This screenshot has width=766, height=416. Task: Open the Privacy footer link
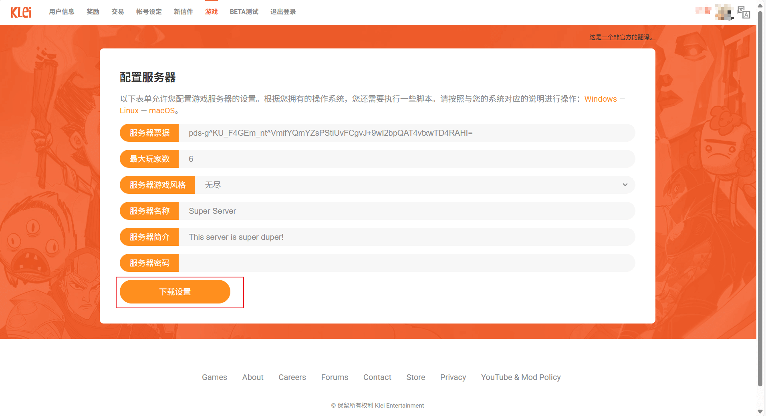tap(453, 377)
